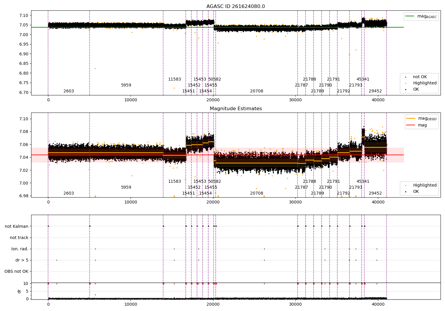This screenshot has height=311, width=445.
Task: Click obsid label 20708 in AGASC ID plot
Action: coord(257,91)
